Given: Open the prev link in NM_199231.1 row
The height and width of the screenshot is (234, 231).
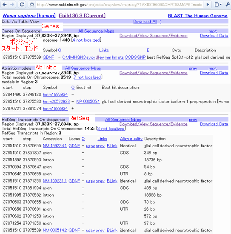Looking at the screenshot, I should (100, 181).
